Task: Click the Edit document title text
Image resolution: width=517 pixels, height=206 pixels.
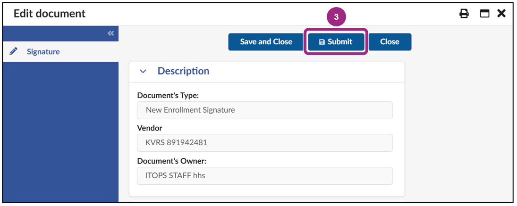Action: click(50, 14)
